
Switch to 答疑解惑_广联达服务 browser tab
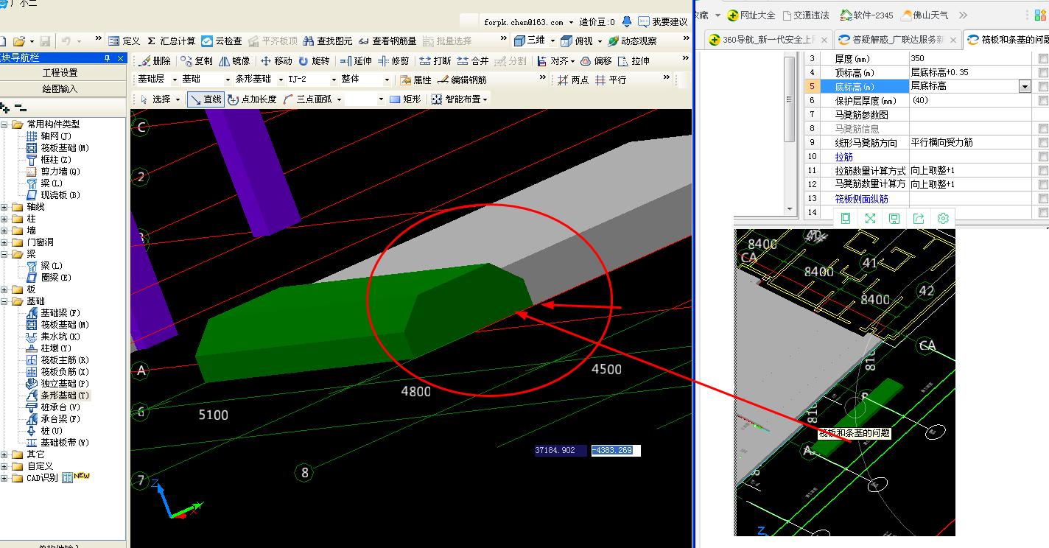tap(898, 40)
